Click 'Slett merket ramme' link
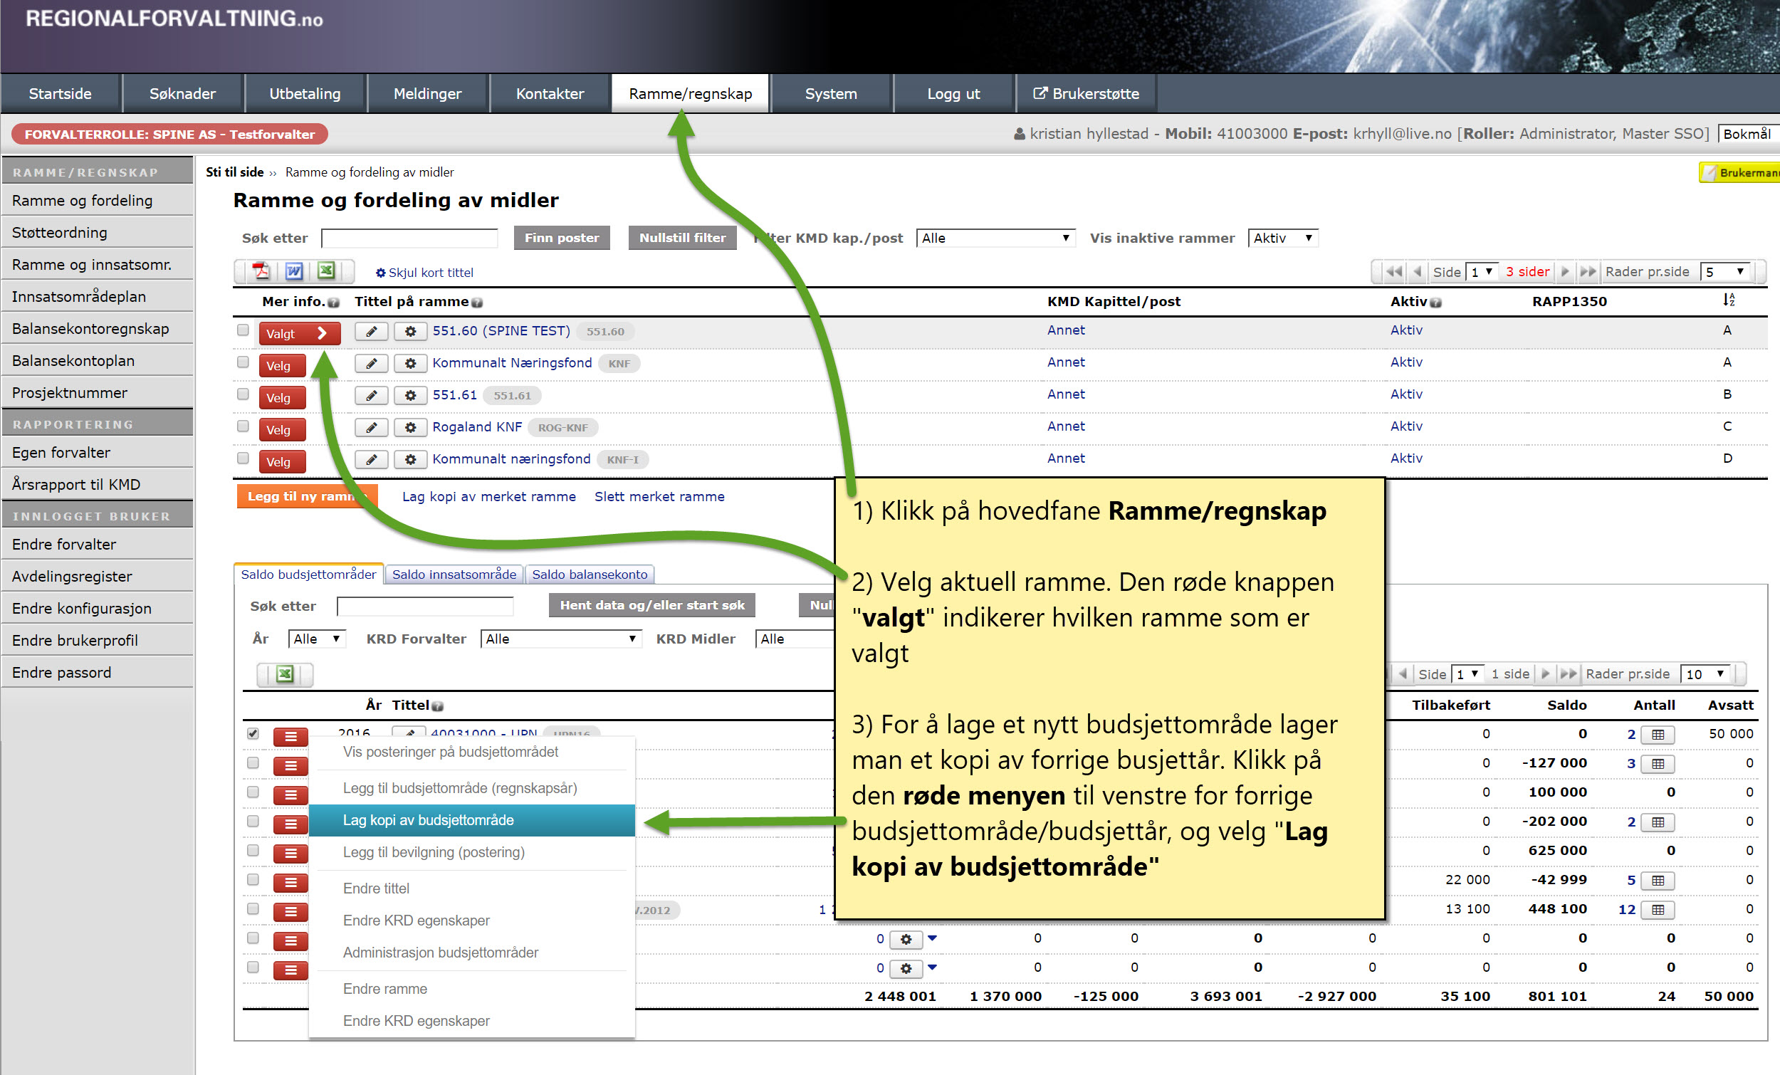Image resolution: width=1780 pixels, height=1075 pixels. (659, 496)
